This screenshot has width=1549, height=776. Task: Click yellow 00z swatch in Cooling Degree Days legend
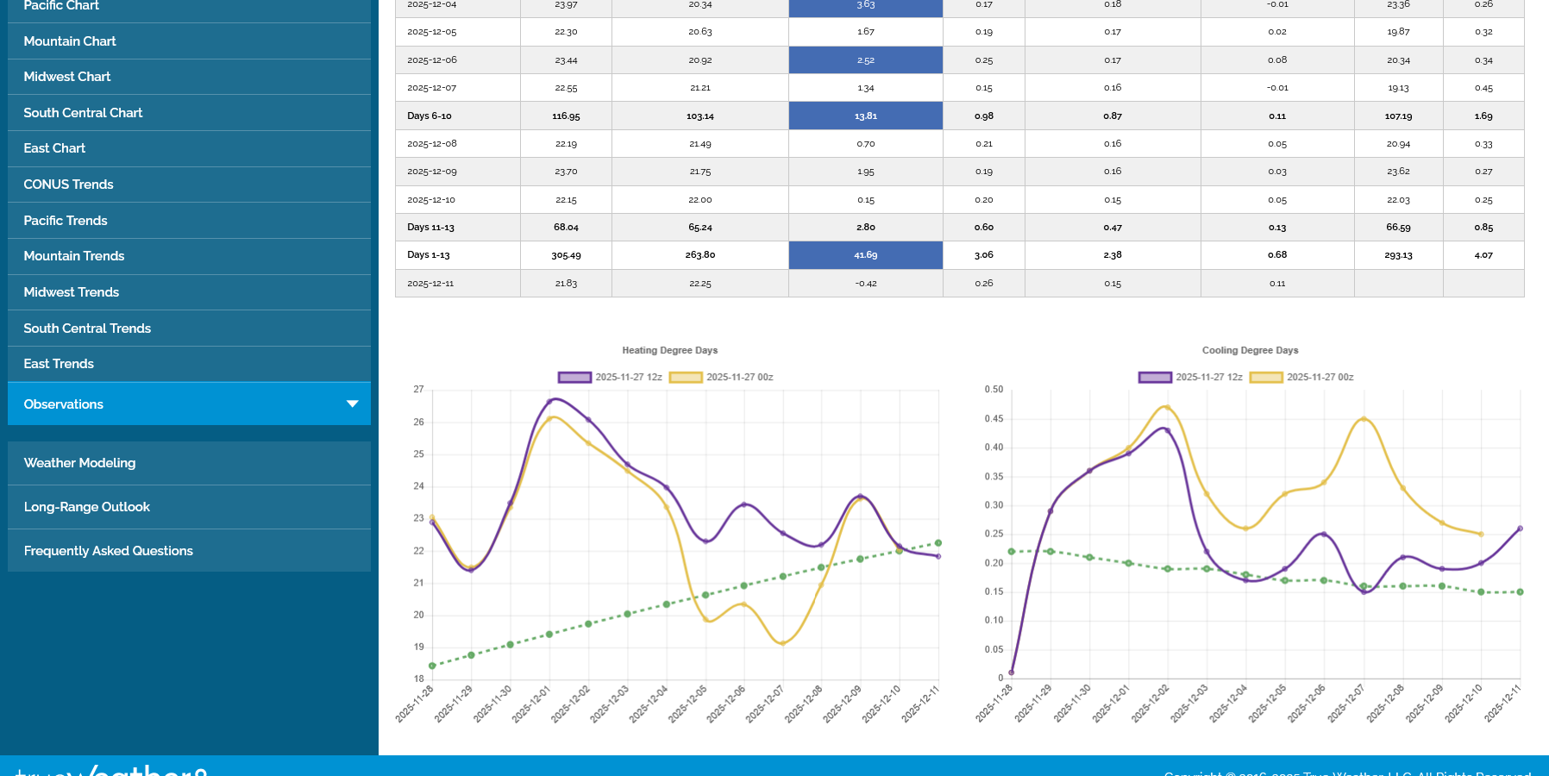[x=1267, y=378]
